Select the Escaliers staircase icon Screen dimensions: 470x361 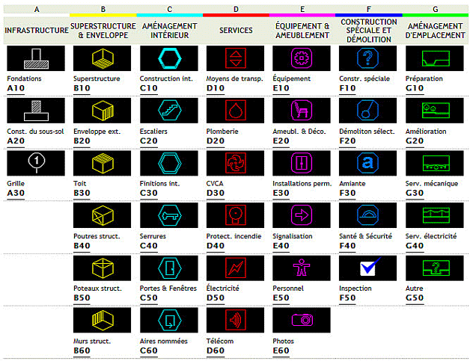pos(170,111)
